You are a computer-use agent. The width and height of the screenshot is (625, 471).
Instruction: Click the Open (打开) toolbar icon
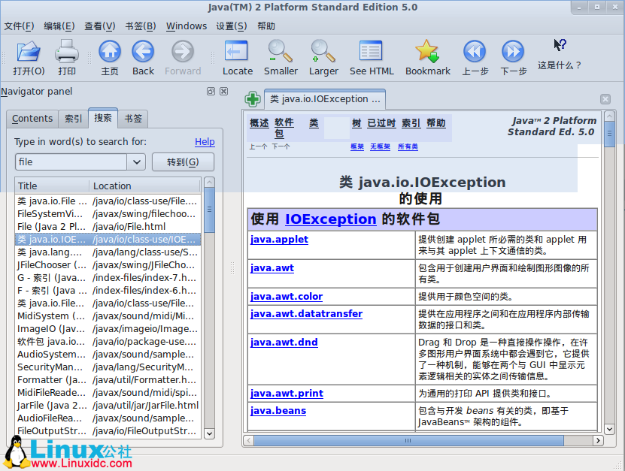click(29, 52)
